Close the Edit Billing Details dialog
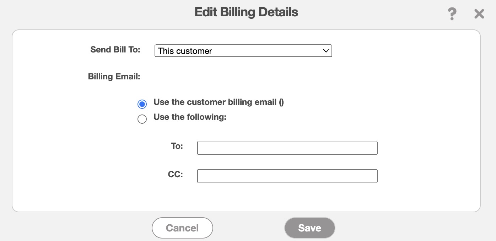 pos(479,14)
